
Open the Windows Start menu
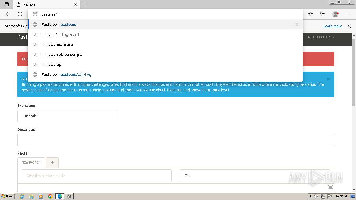tap(8, 196)
